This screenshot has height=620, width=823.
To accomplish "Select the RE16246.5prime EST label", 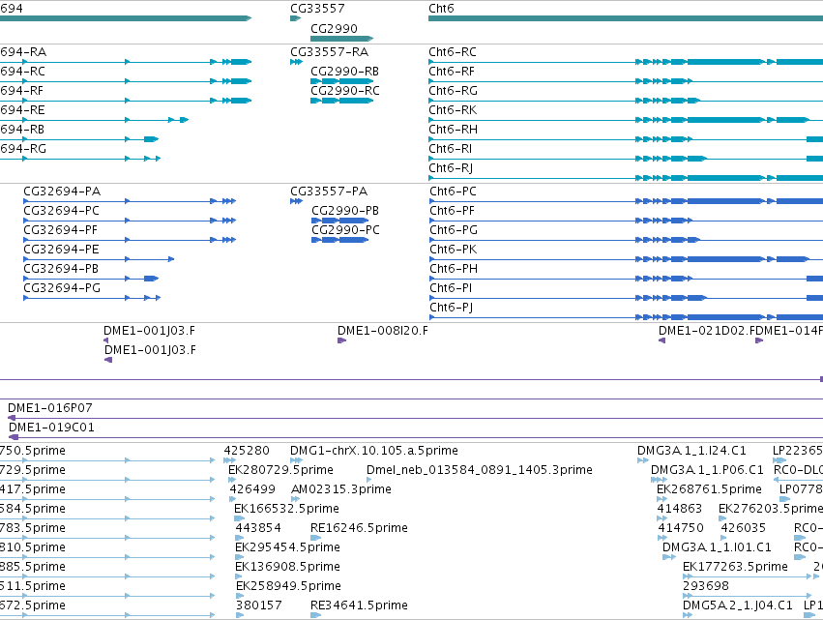I will click(x=359, y=529).
